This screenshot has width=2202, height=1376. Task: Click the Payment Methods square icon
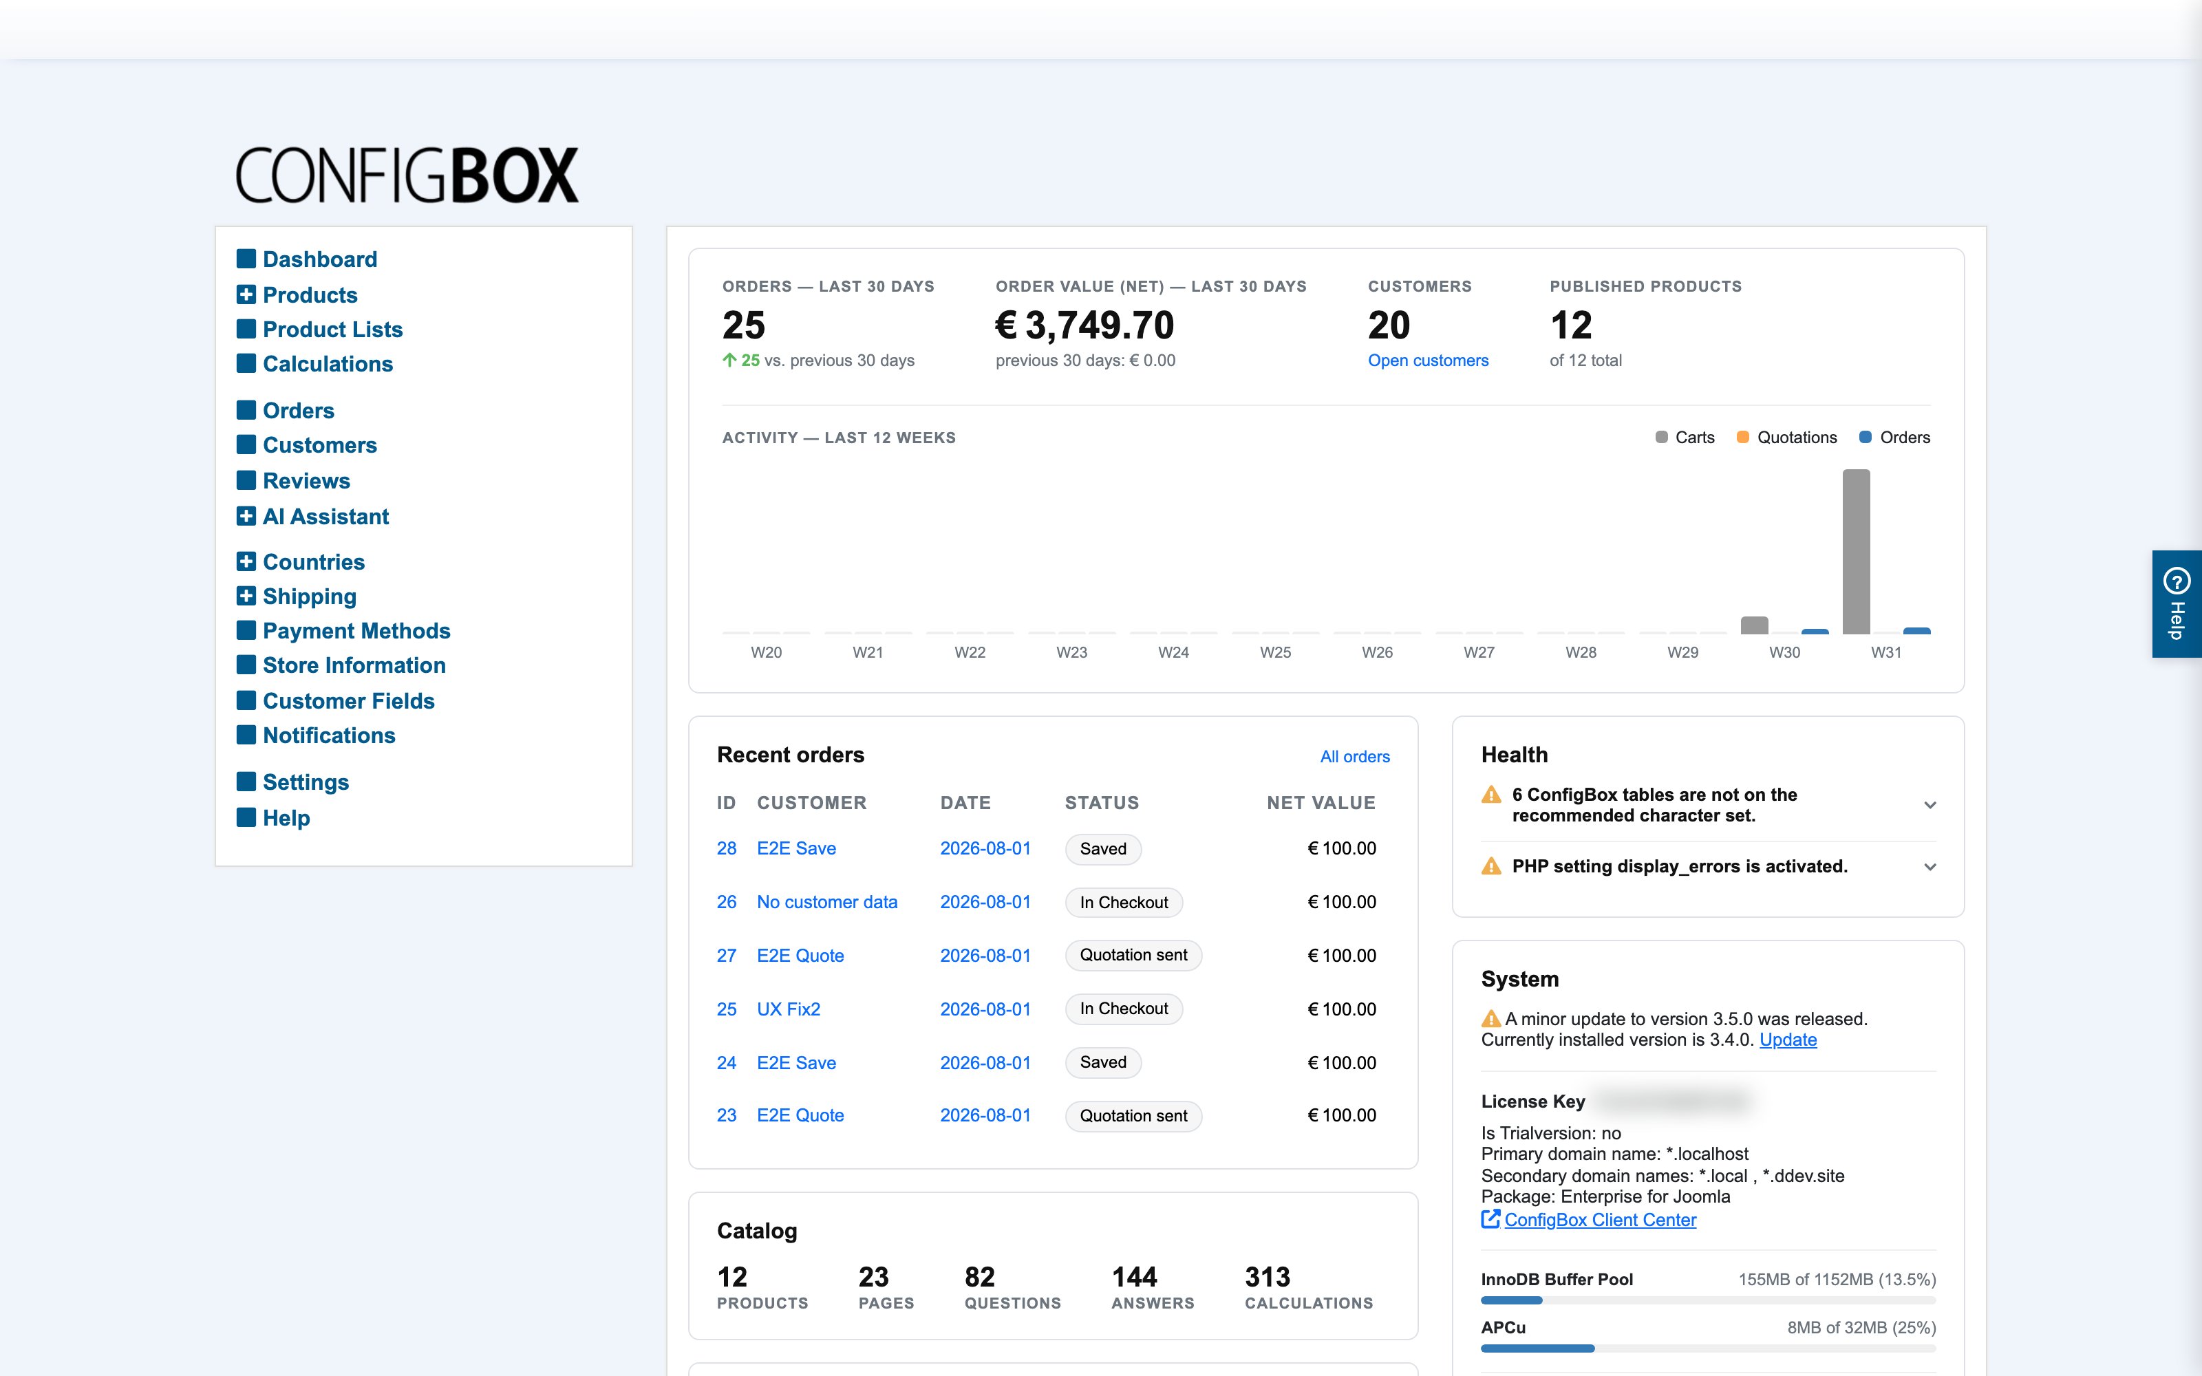246,630
